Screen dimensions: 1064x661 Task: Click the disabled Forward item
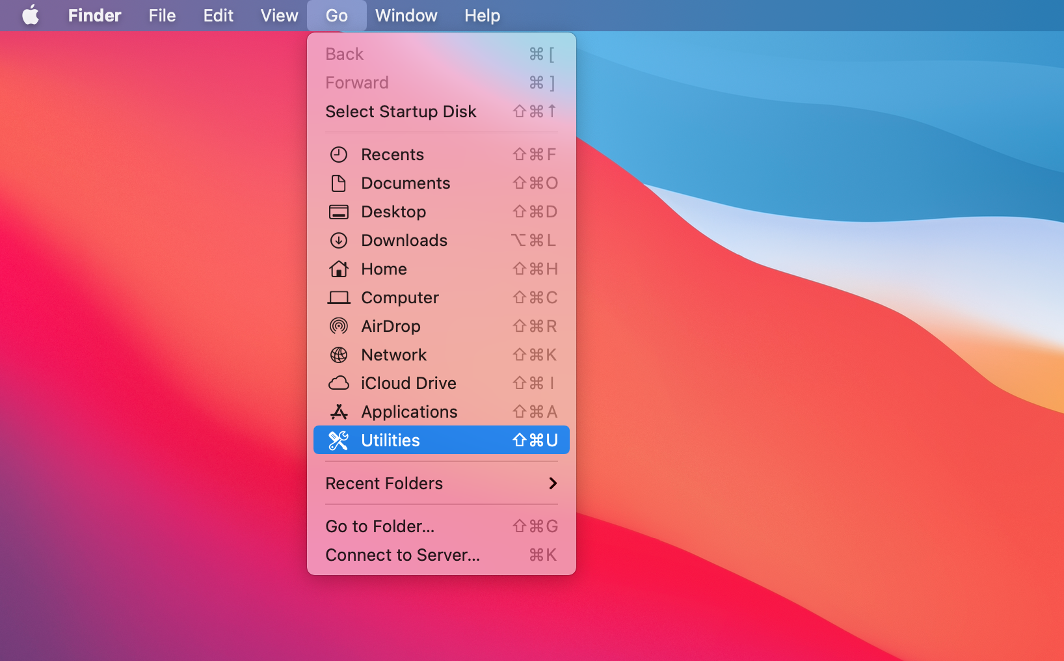click(x=442, y=83)
